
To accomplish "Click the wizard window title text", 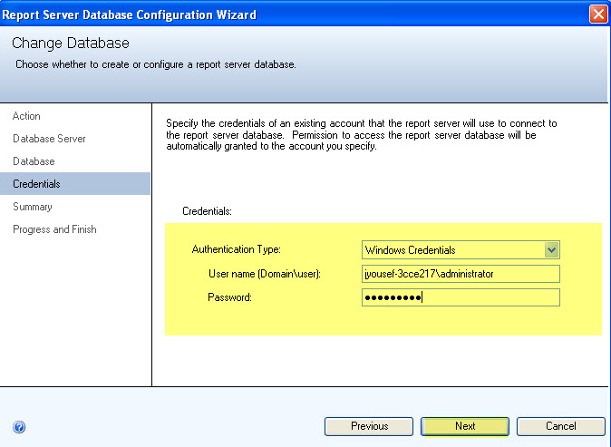I will pyautogui.click(x=129, y=15).
